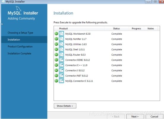Click the green checkmark beside MySQL Connector/C 6.1.11
This screenshot has height=119, width=164.
point(56,81)
